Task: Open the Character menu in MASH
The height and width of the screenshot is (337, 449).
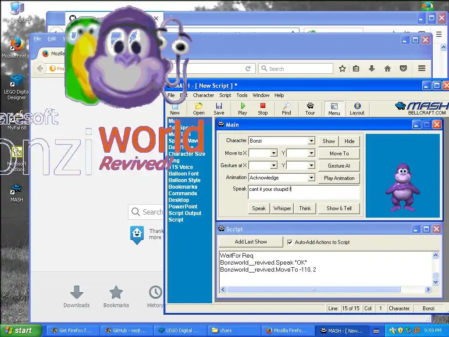Action: click(x=203, y=95)
